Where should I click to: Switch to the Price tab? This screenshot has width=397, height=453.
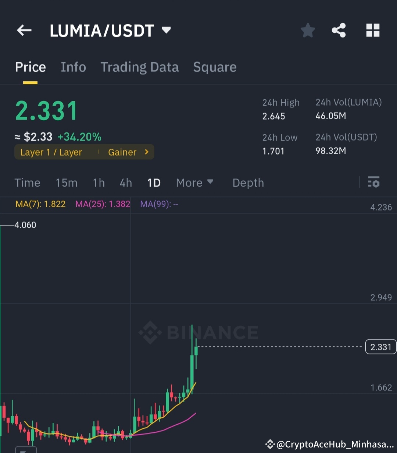(31, 67)
